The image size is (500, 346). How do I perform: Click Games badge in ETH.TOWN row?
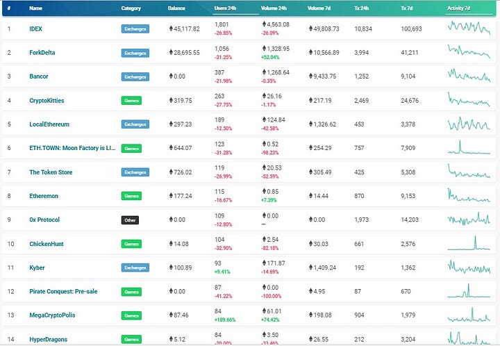point(131,148)
